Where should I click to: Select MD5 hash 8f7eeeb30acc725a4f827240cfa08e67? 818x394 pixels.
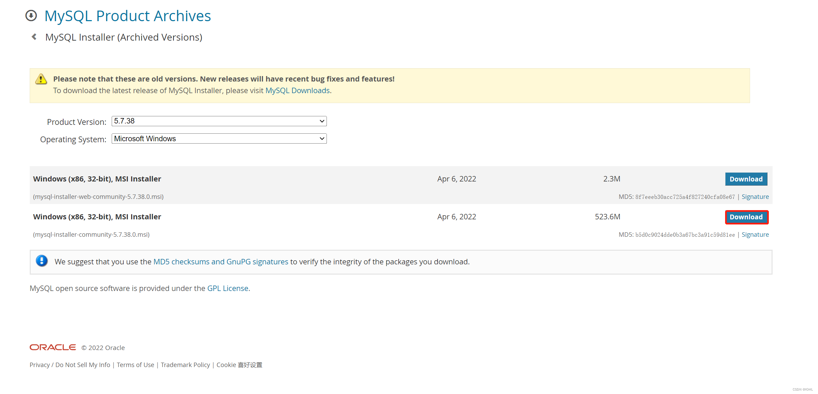[685, 197]
